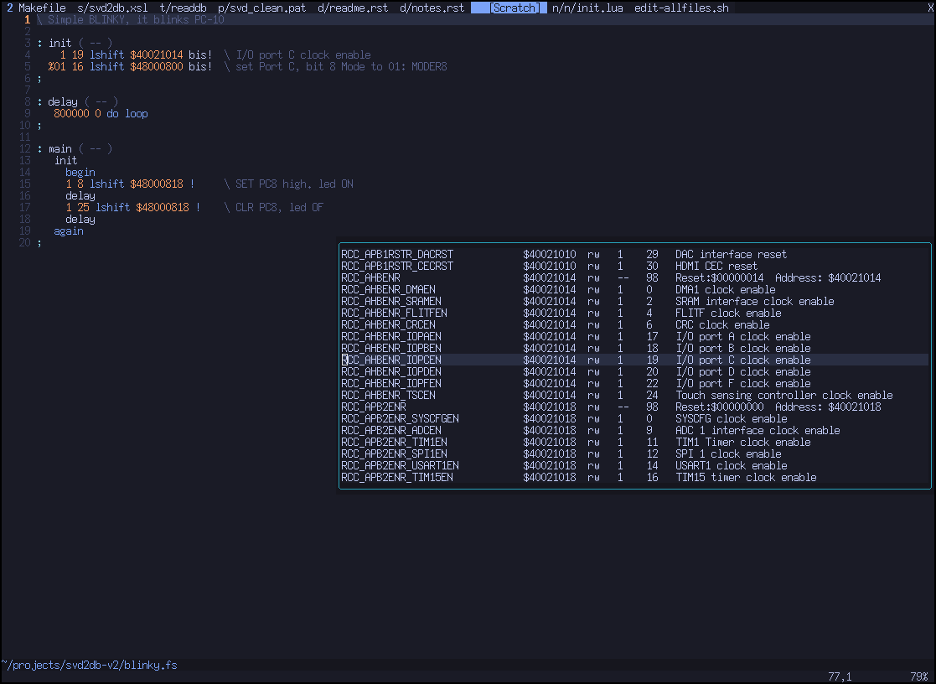Open the n/n/init.lua tab
The image size is (936, 684).
(x=587, y=8)
